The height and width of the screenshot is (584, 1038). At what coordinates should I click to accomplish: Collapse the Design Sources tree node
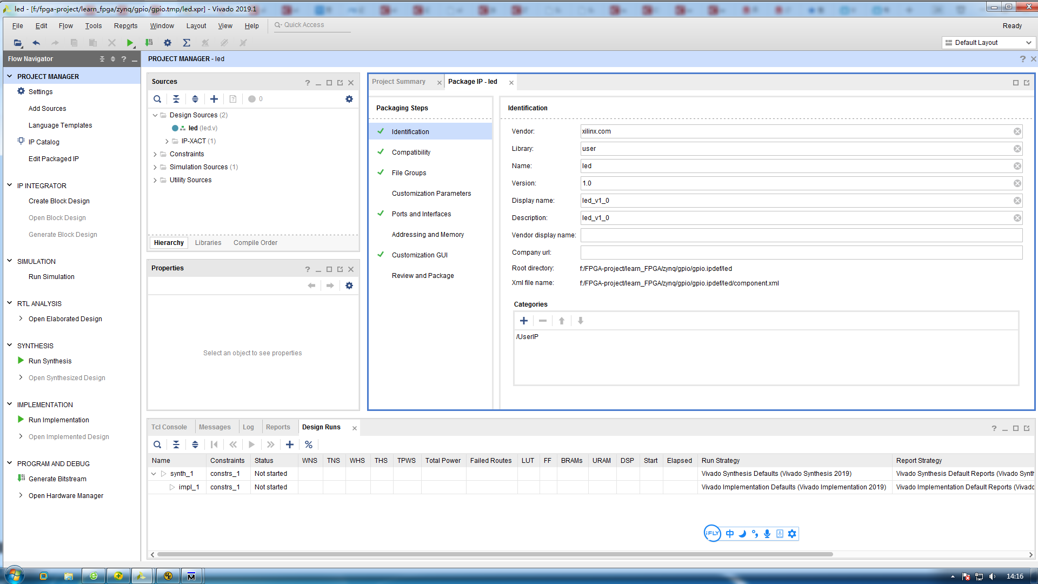155,115
